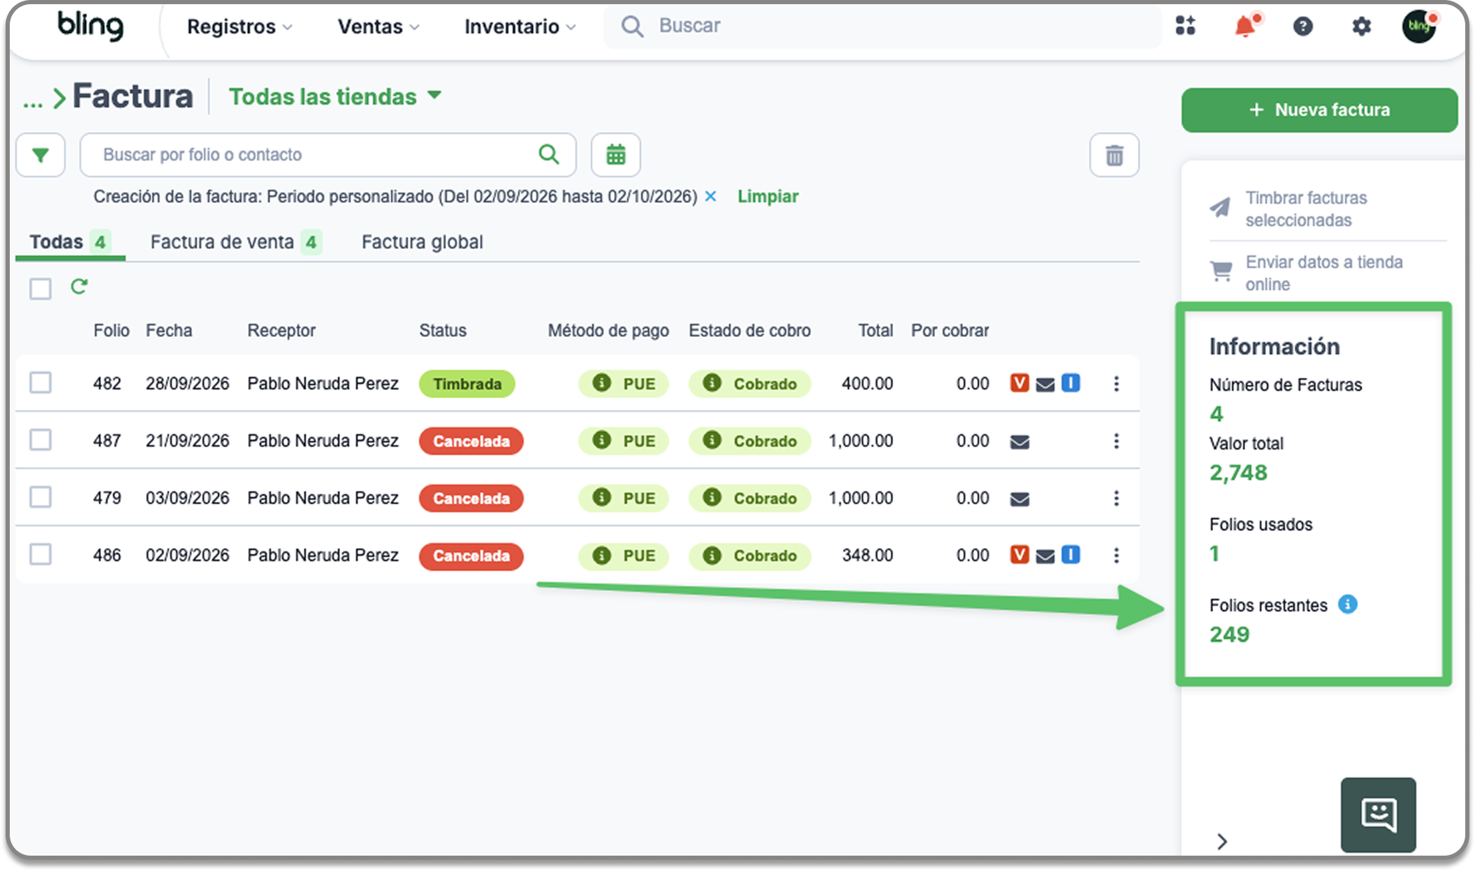Remove the date period filter X
Image resolution: width=1475 pixels, height=871 pixels.
pos(710,196)
